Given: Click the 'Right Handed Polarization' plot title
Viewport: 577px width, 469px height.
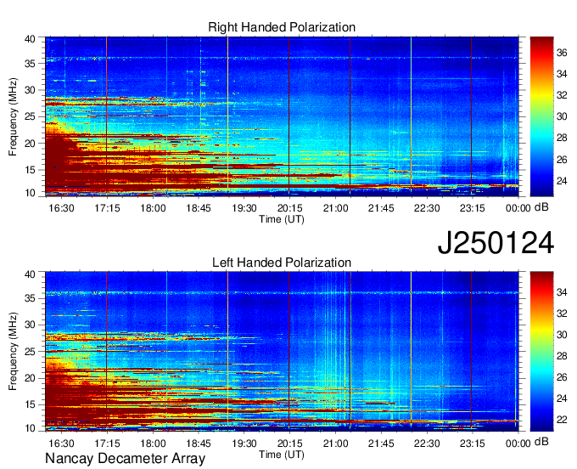Looking at the screenshot, I should pos(282,27).
